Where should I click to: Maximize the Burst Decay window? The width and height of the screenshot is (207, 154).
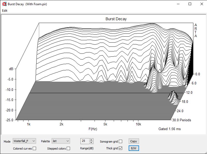[190, 4]
